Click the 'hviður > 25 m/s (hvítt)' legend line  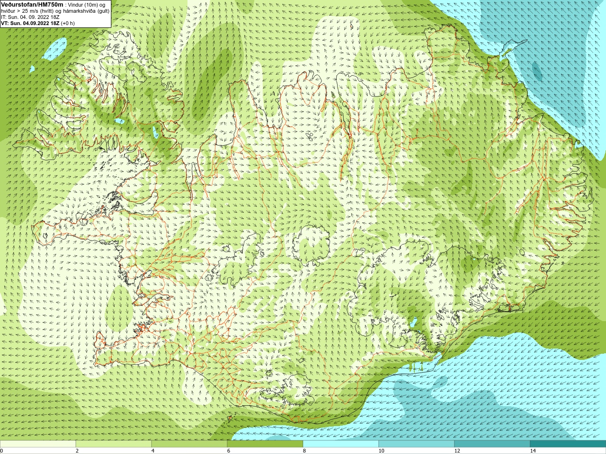[28, 11]
